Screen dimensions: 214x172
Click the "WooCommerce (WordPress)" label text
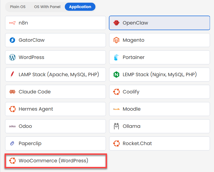pyautogui.click(x=53, y=160)
